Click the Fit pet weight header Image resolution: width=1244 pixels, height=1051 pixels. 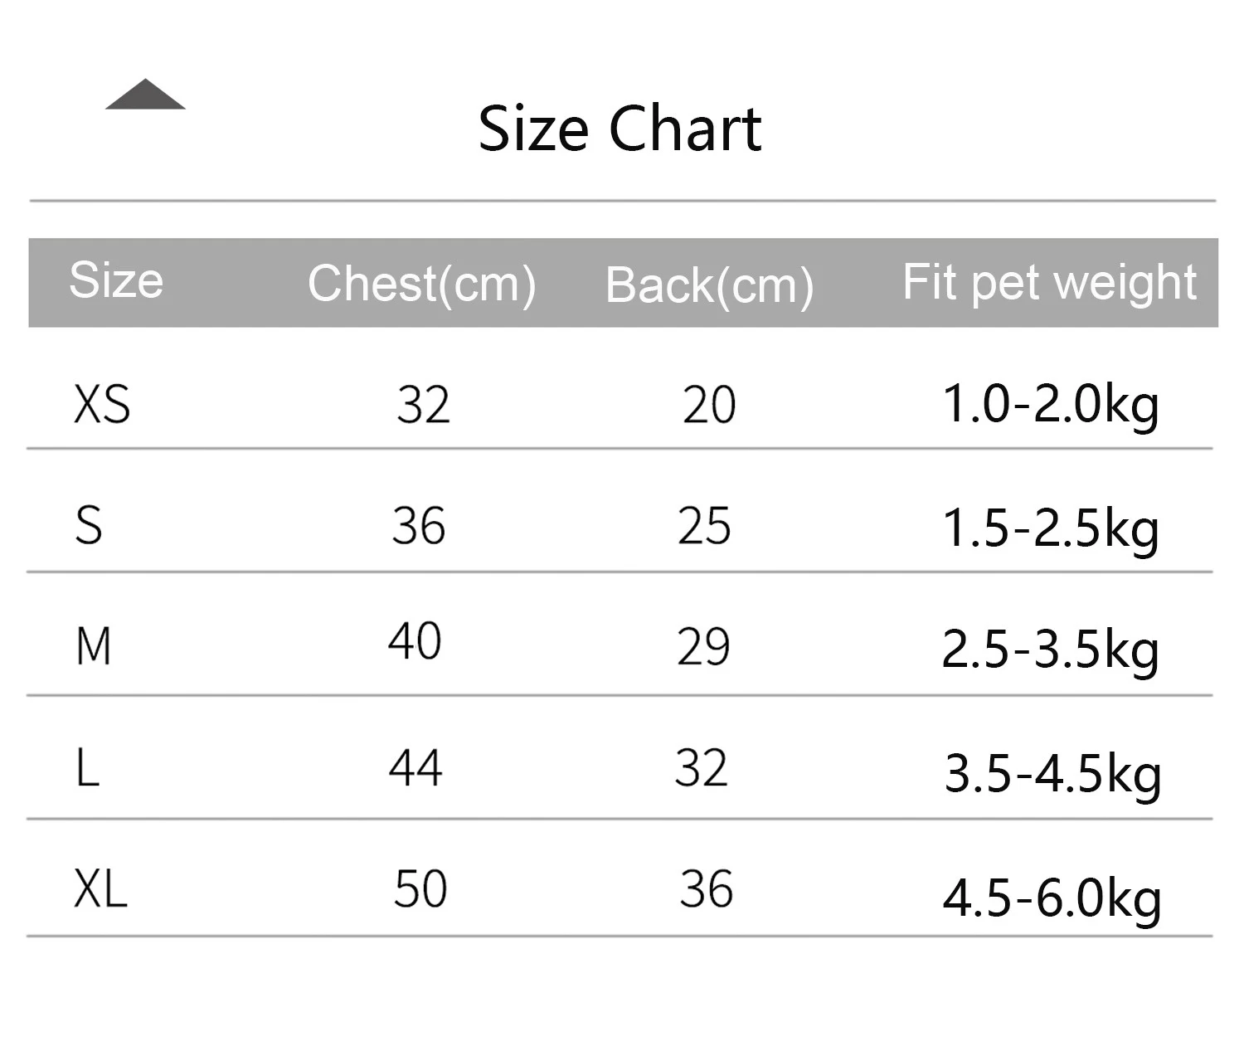point(1049,283)
